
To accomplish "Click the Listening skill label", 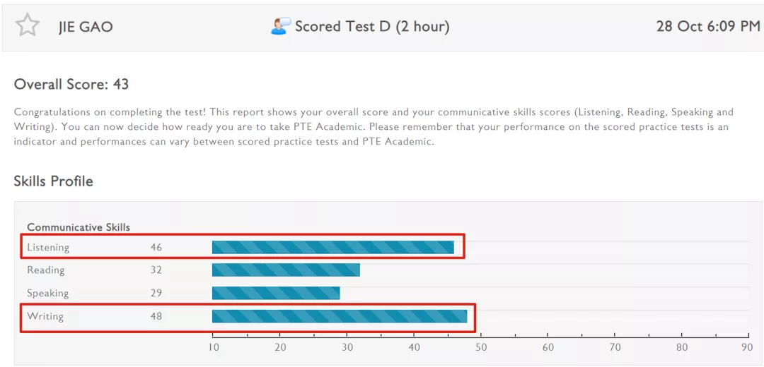I will 48,248.
